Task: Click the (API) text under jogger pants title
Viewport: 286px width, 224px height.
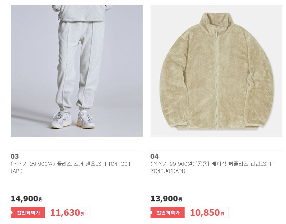Action: (16, 171)
